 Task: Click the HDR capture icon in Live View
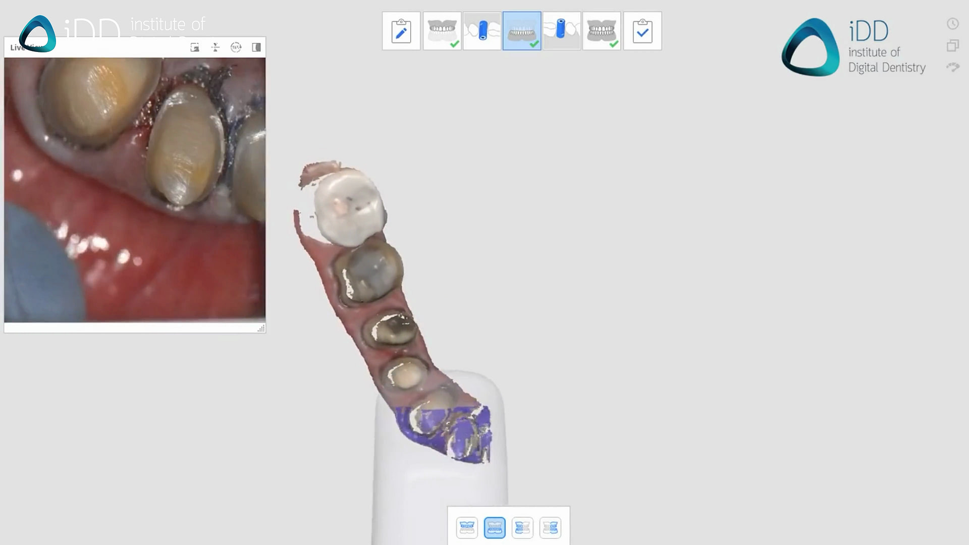click(236, 47)
